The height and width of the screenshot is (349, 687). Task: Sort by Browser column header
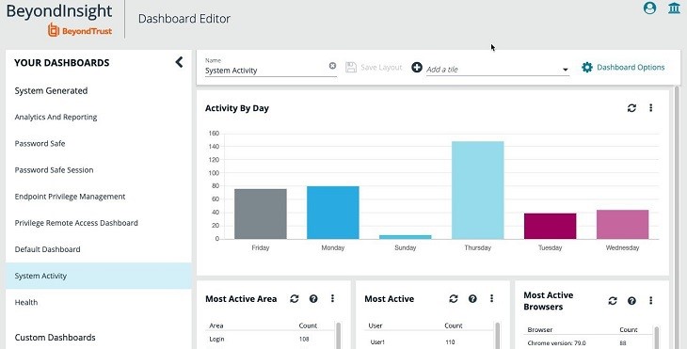coord(540,329)
